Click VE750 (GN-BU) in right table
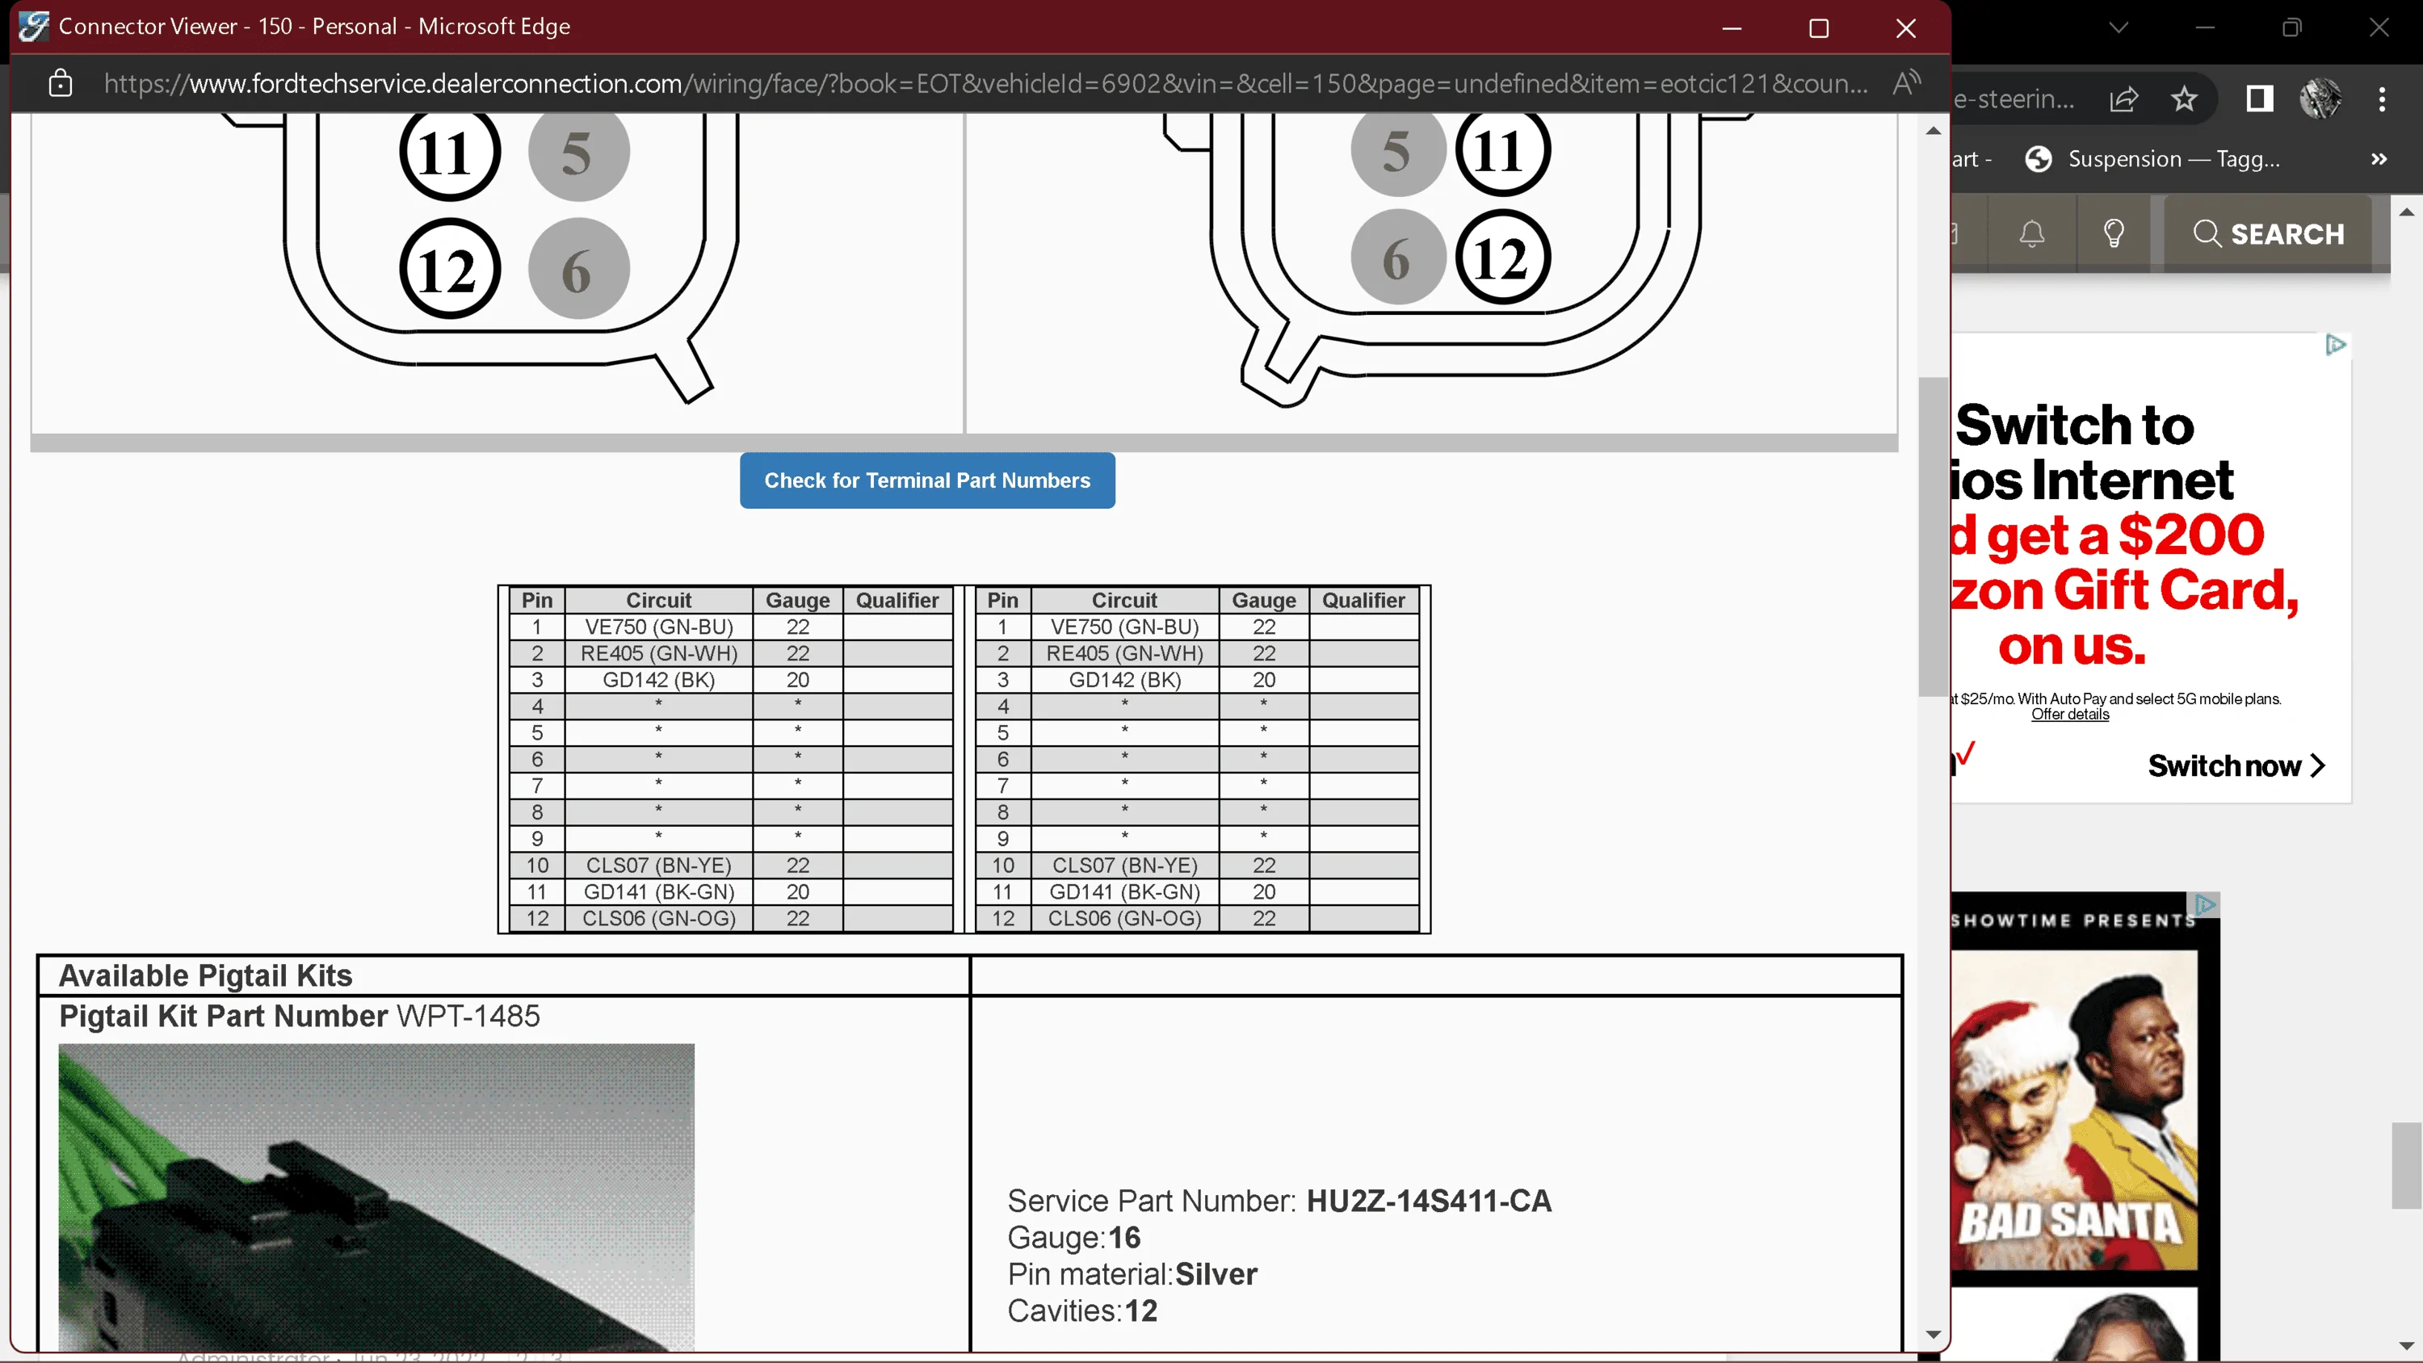Screen dimensions: 2423x1363 (1125, 627)
